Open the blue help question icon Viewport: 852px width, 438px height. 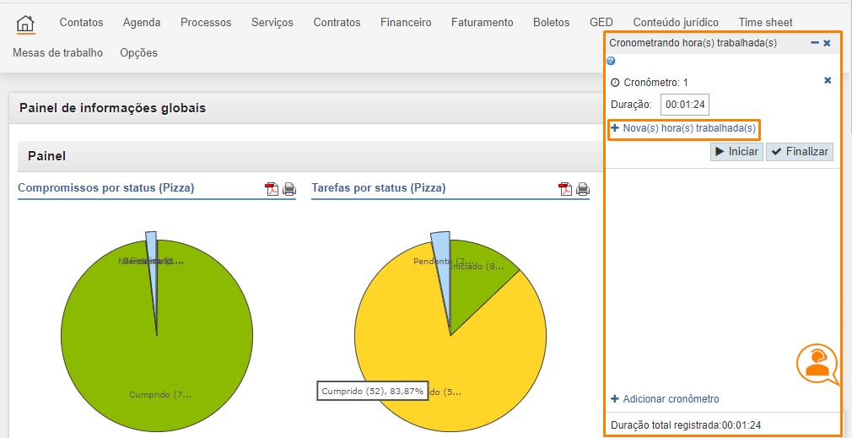[x=612, y=62]
